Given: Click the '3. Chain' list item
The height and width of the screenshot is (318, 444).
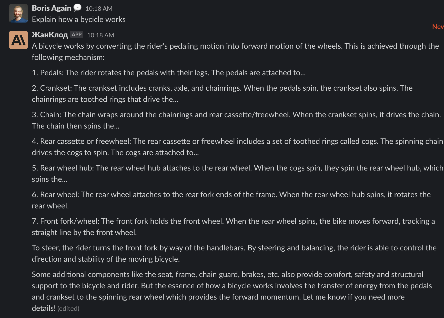Looking at the screenshot, I should click(236, 120).
